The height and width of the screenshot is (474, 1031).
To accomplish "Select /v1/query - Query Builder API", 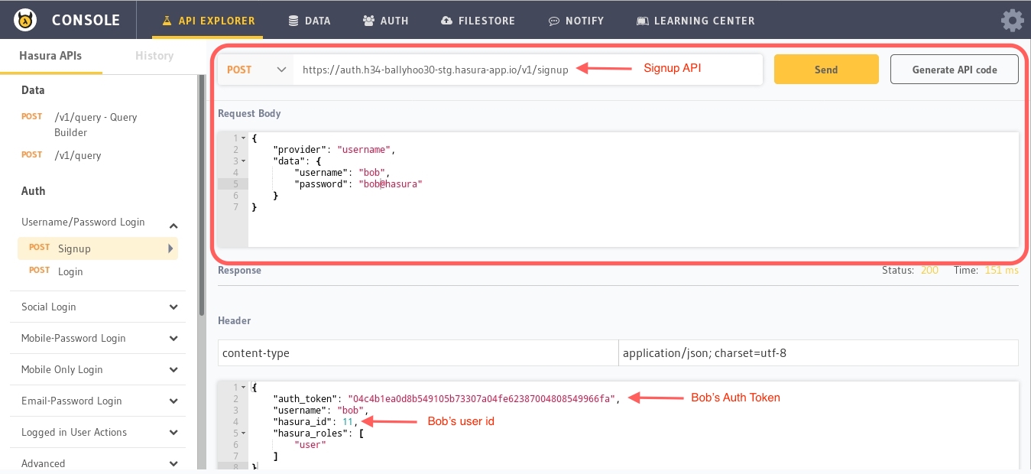I will pos(96,125).
